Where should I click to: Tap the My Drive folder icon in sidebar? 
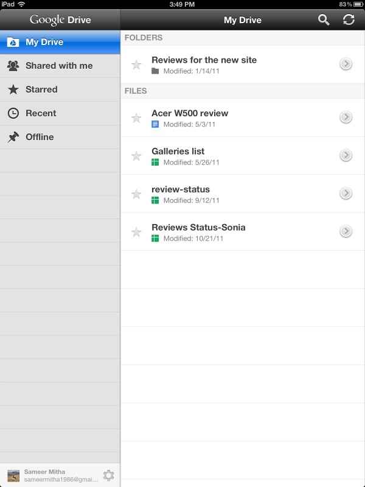coord(13,42)
